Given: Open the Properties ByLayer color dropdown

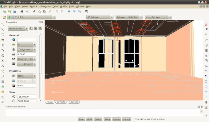Looking at the screenshot, I should coord(26,50).
